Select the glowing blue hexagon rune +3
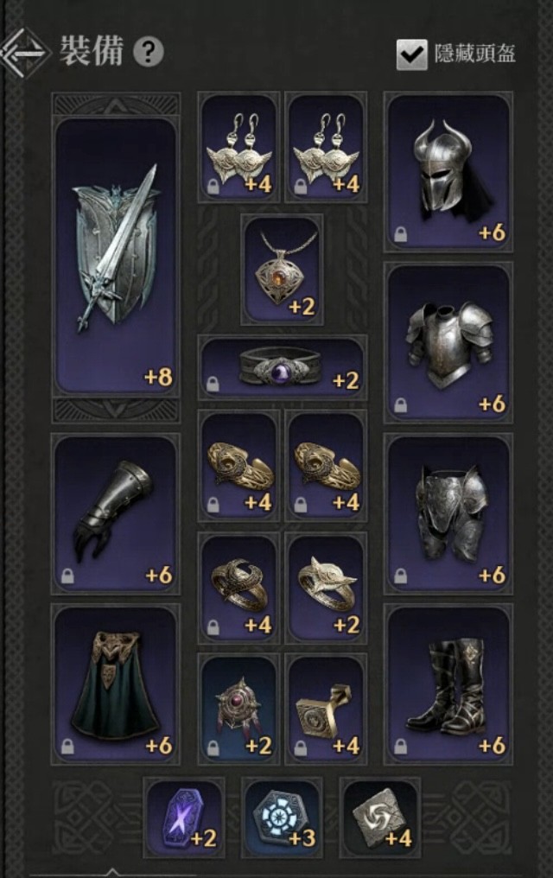Image resolution: width=553 pixels, height=878 pixels. click(x=282, y=818)
